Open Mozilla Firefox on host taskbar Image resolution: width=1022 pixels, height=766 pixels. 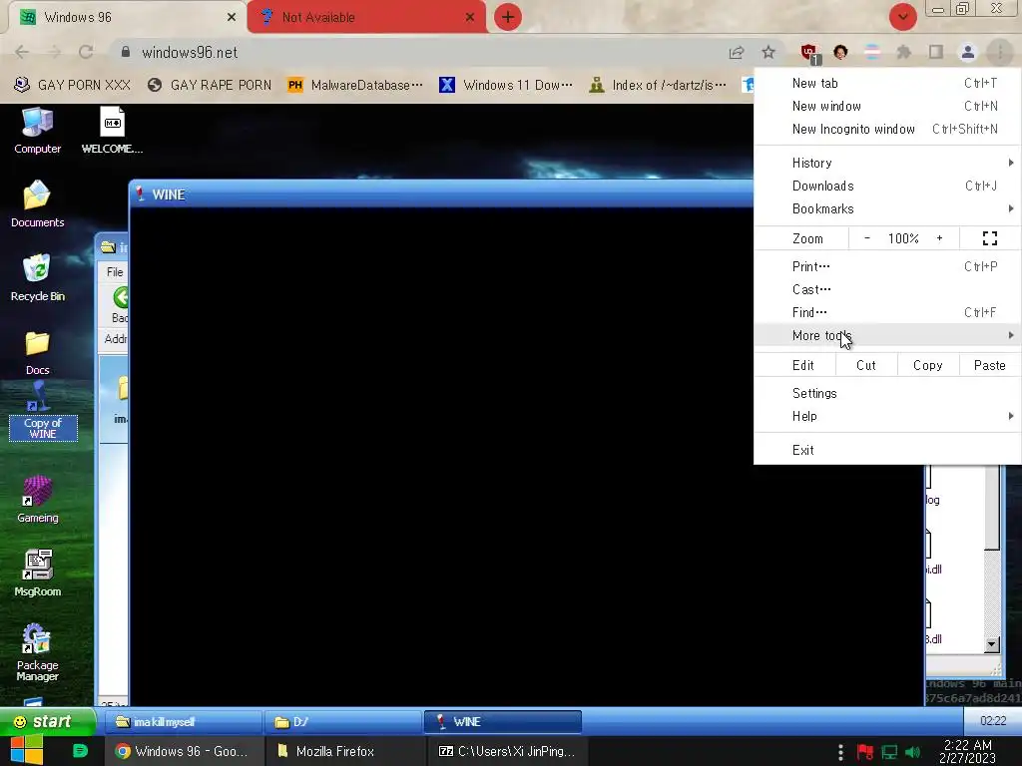(x=345, y=751)
